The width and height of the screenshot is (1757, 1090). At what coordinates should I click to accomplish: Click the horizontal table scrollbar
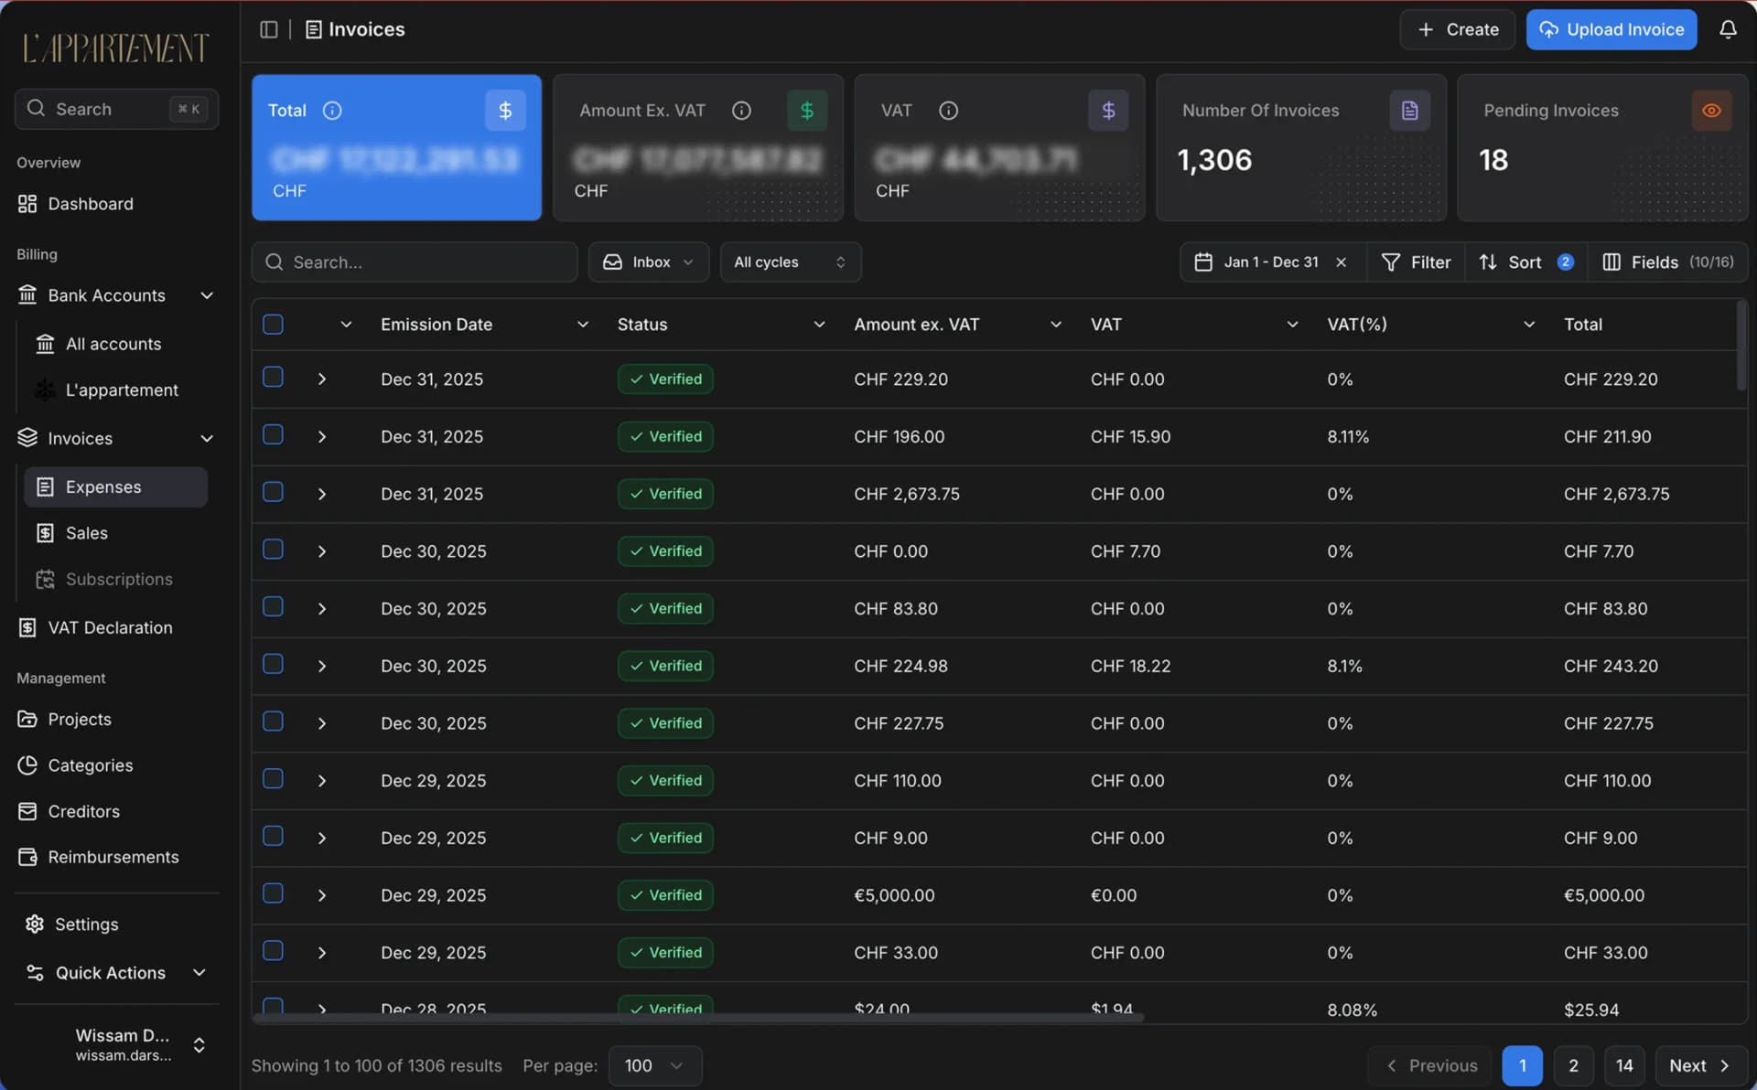pos(697,1017)
